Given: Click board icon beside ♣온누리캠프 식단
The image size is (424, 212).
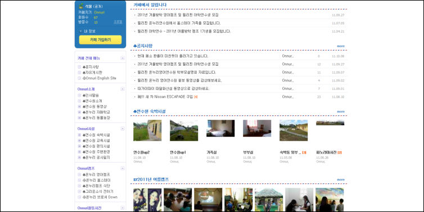Looking at the screenshot, I should tap(79, 186).
